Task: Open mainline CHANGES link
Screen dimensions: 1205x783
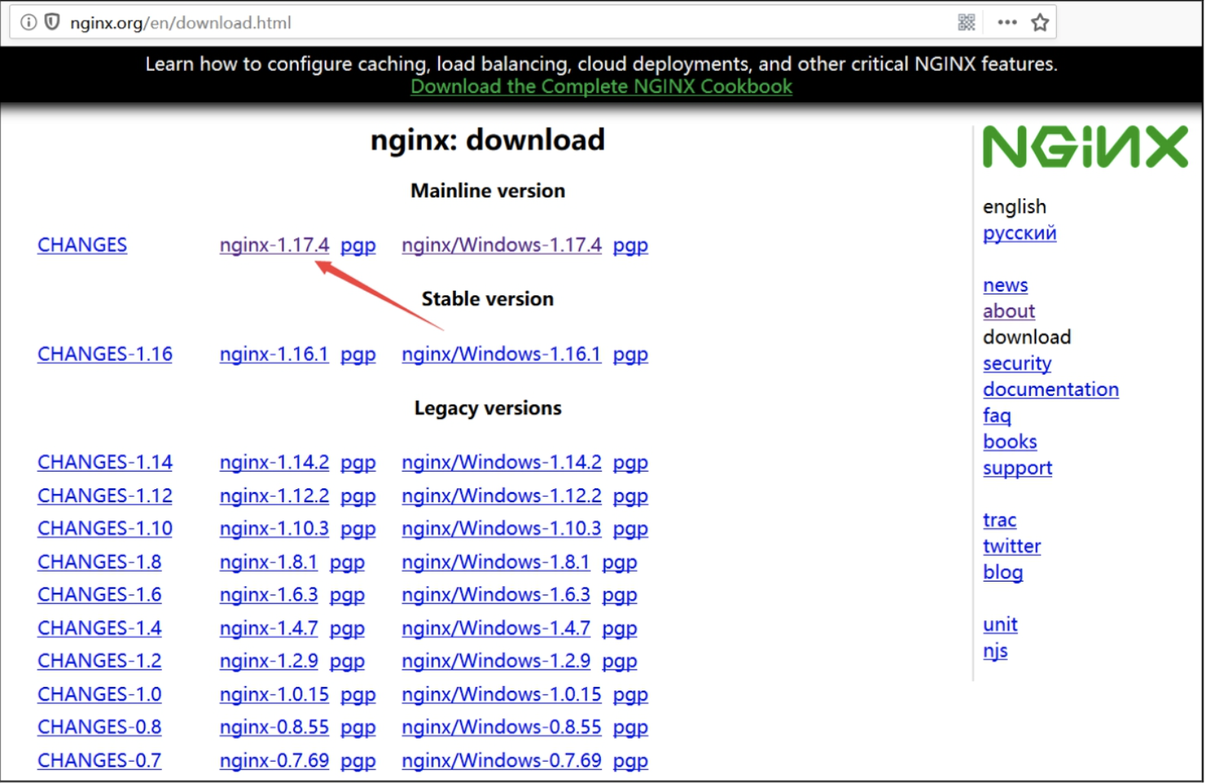Action: (82, 245)
